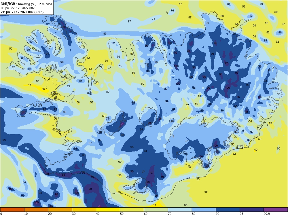Click the 40–50 bright yellow legend swatch

click(x=108, y=210)
